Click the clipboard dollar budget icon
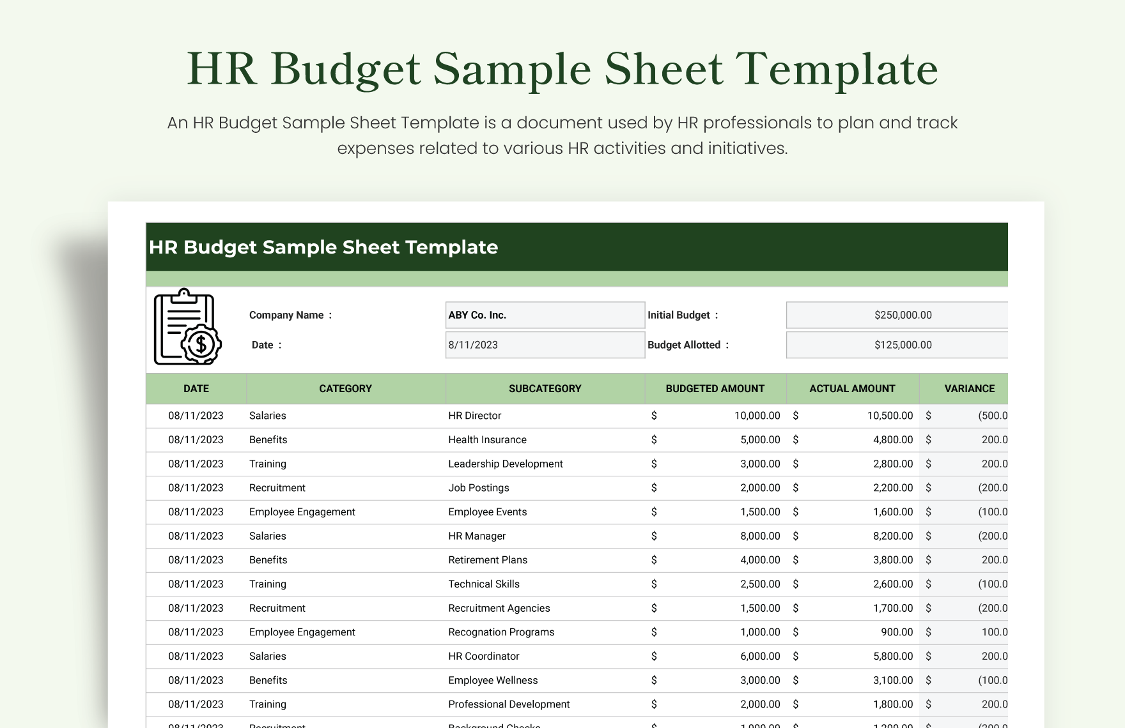1125x728 pixels. [187, 326]
